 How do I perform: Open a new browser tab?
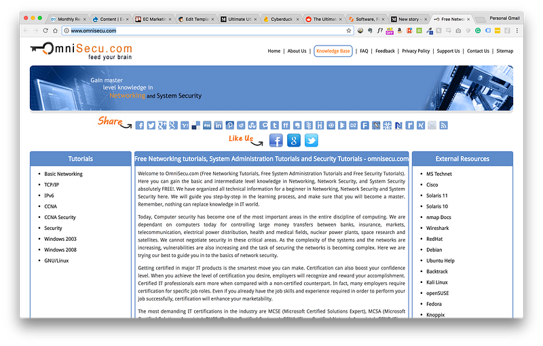480,19
